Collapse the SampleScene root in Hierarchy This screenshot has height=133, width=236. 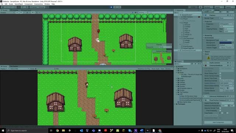point(178,15)
